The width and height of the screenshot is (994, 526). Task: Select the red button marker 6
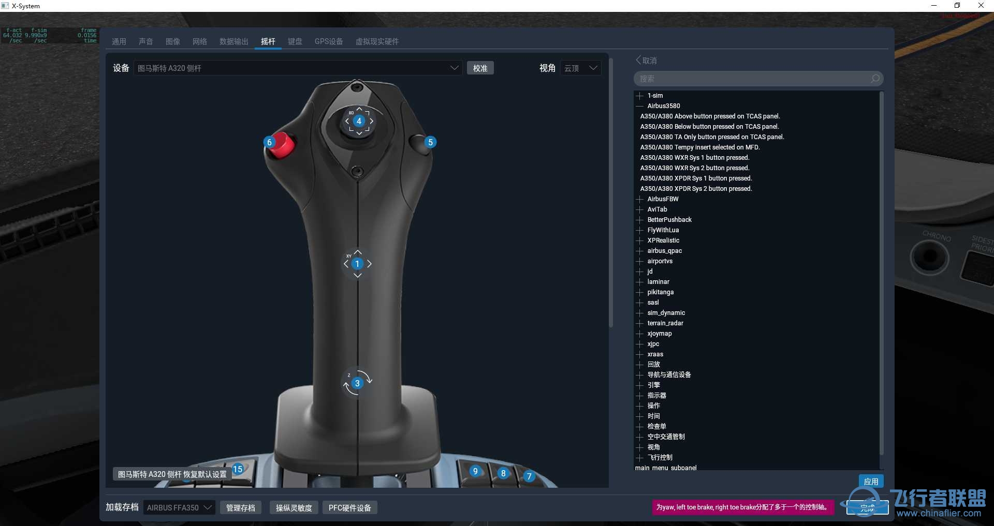pyautogui.click(x=269, y=142)
